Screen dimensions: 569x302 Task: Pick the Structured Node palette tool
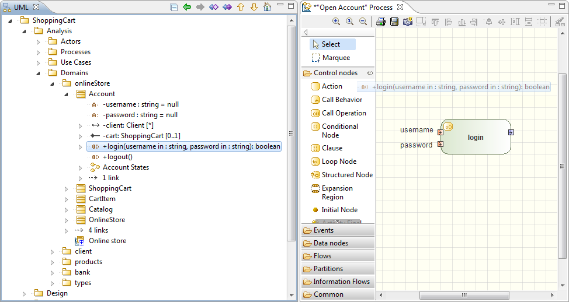tap(342, 174)
